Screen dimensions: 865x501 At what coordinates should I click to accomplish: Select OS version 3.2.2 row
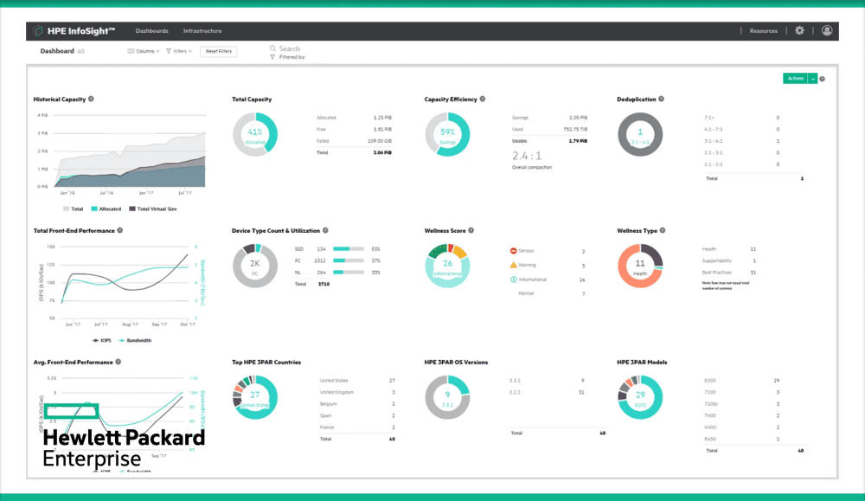(x=547, y=392)
